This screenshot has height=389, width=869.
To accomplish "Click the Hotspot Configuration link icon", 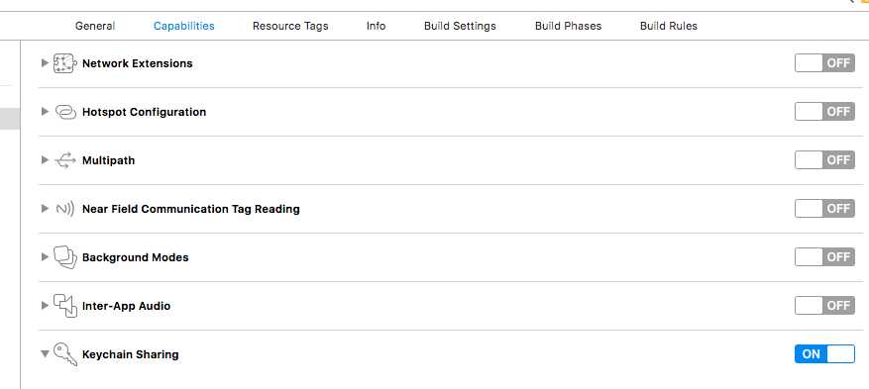I will point(65,112).
